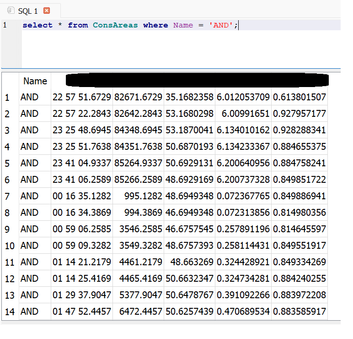Click the AND name cell in row 12
The image size is (353, 339).
[x=35, y=279]
